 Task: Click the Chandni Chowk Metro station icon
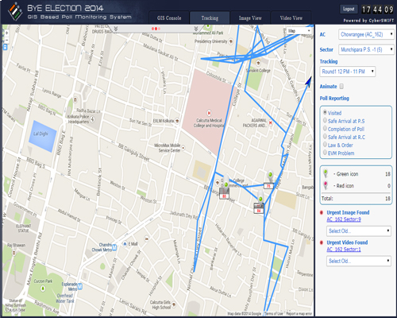pyautogui.click(x=114, y=247)
